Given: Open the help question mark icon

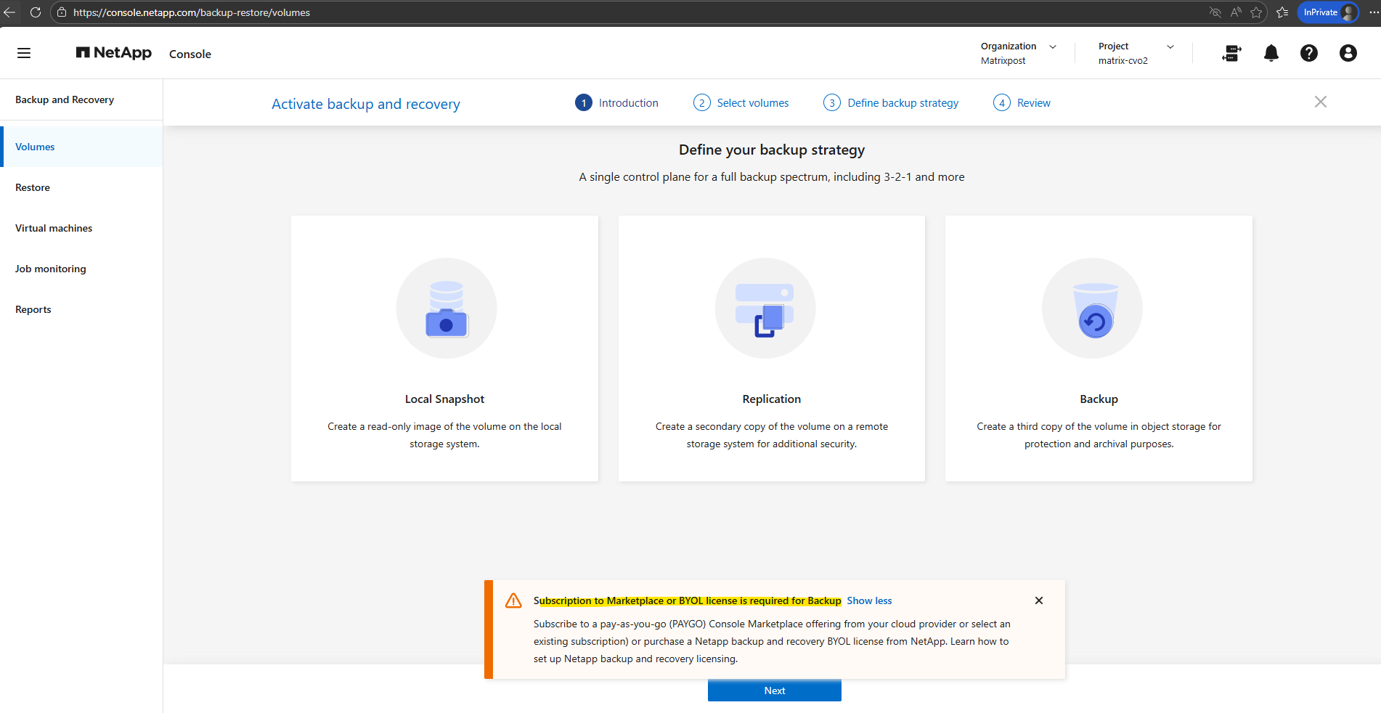Looking at the screenshot, I should [1308, 53].
